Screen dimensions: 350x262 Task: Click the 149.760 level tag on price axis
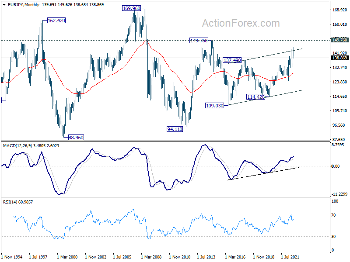click(x=339, y=40)
